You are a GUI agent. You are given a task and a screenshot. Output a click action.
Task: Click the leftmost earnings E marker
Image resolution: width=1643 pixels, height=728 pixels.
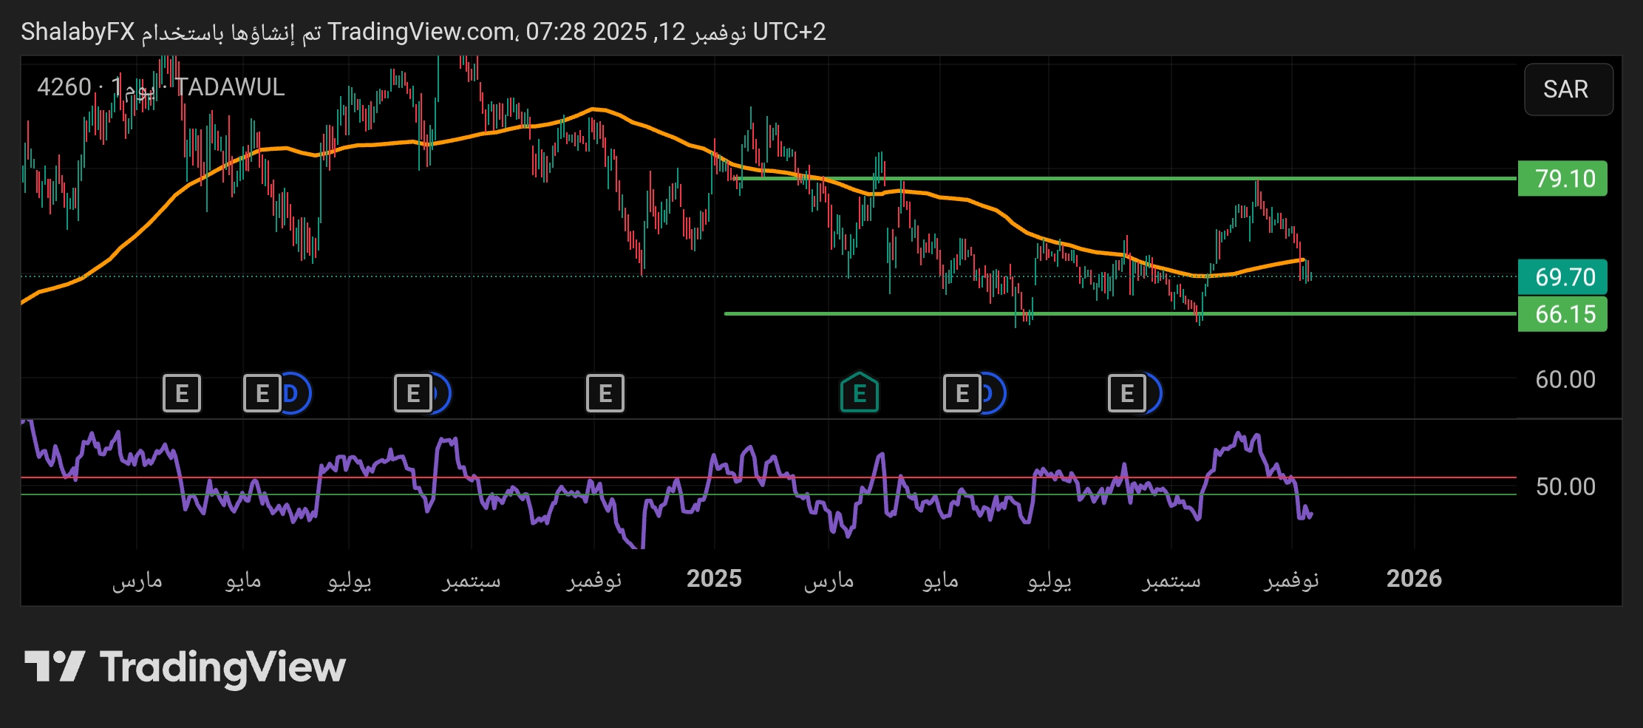pos(182,393)
